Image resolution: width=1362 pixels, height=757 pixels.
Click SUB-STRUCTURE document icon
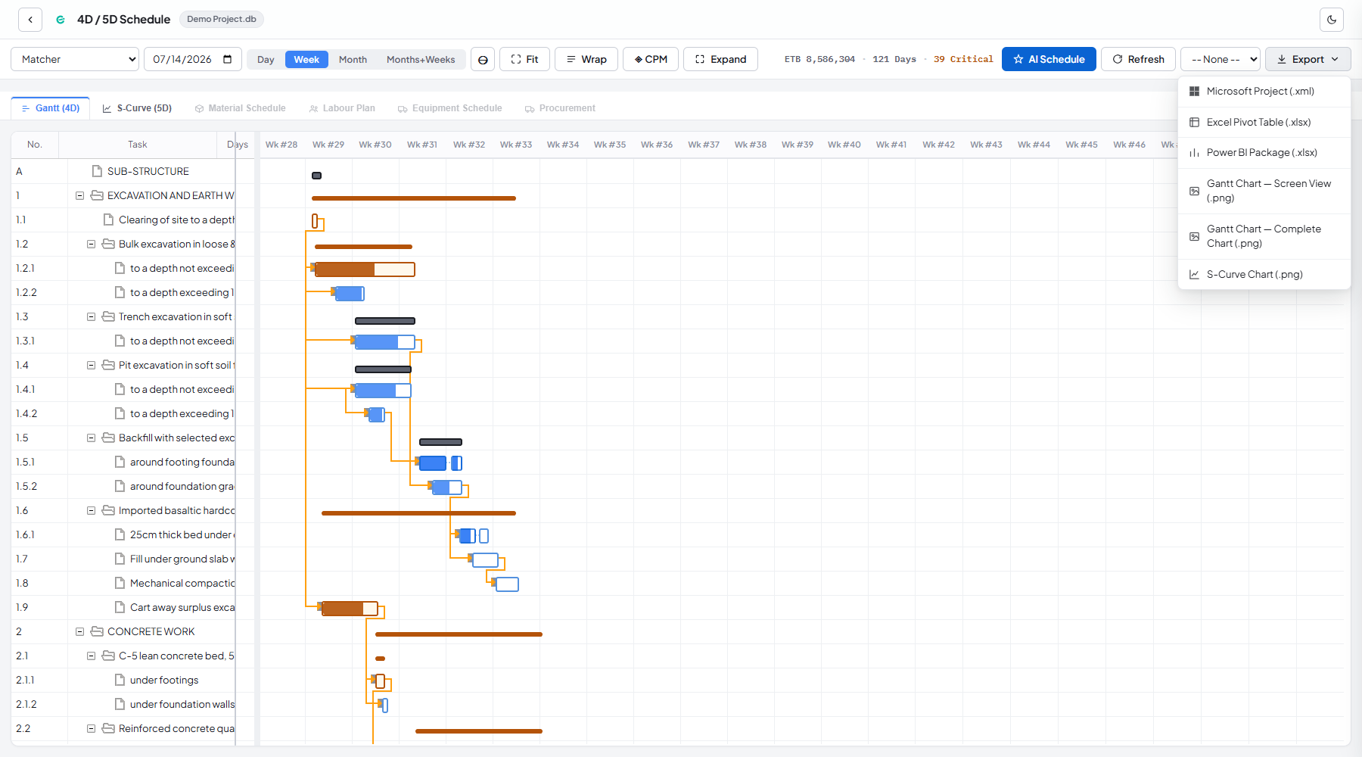pyautogui.click(x=97, y=171)
